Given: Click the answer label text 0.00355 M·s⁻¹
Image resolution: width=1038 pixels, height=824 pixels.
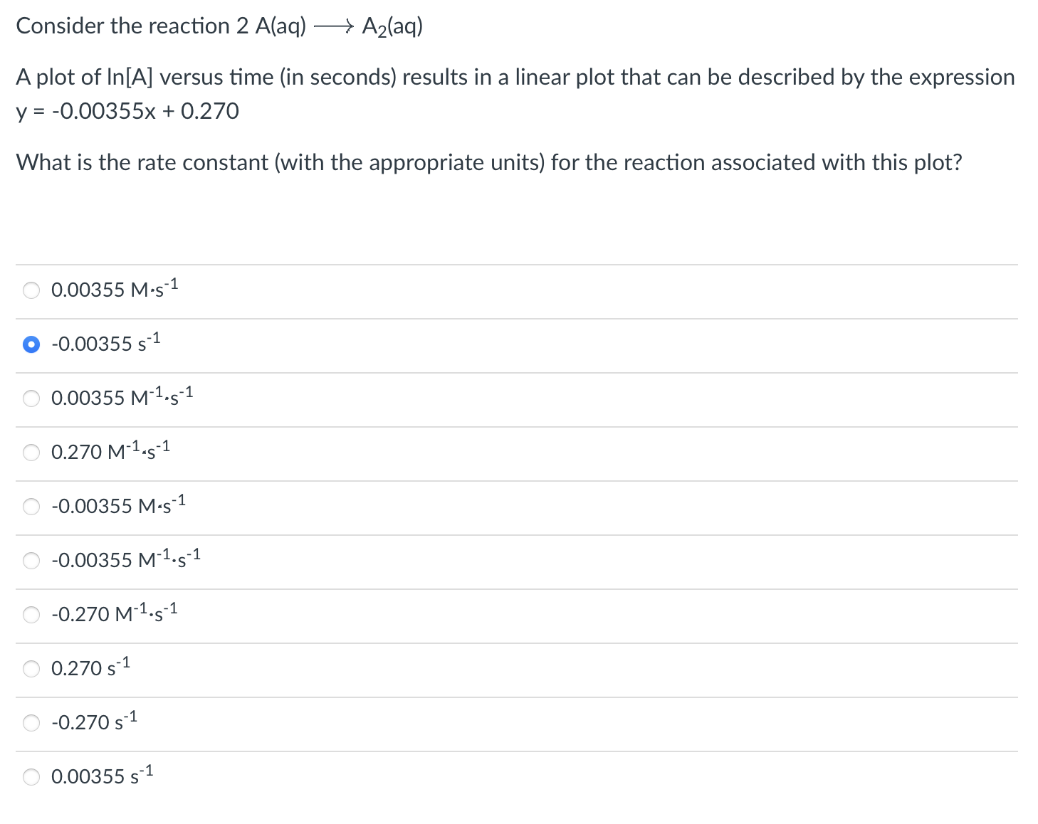Looking at the screenshot, I should click(x=115, y=289).
